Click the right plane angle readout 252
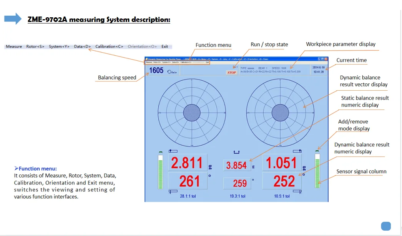The image size is (402, 236). point(282,181)
